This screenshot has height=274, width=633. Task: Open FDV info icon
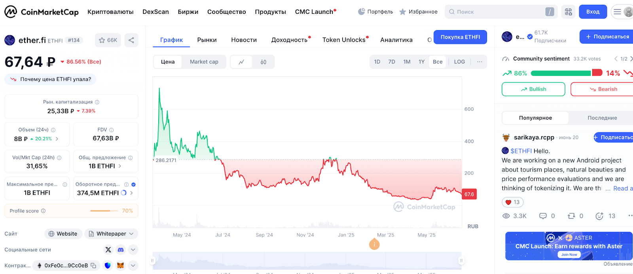click(111, 130)
